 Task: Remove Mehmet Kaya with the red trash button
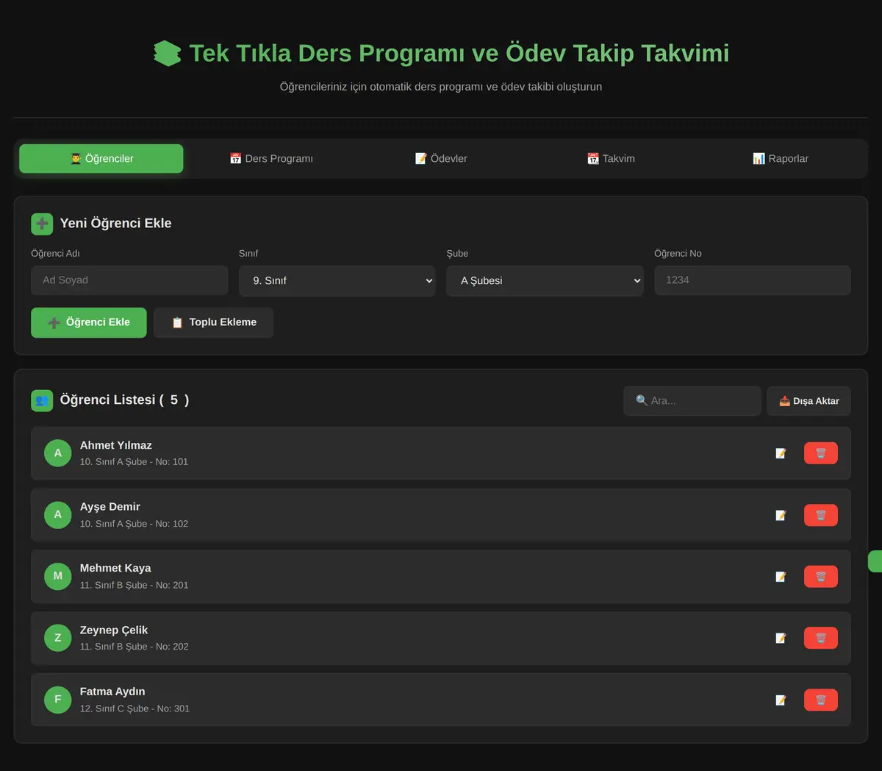click(x=821, y=577)
